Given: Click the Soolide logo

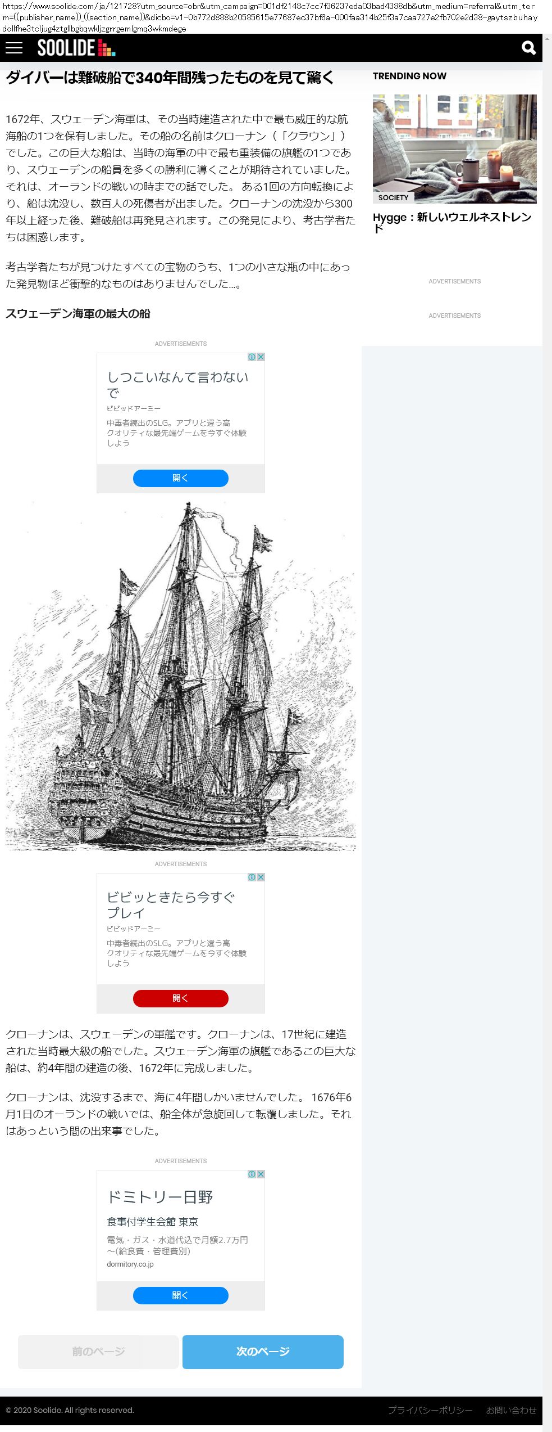Looking at the screenshot, I should pyautogui.click(x=76, y=48).
